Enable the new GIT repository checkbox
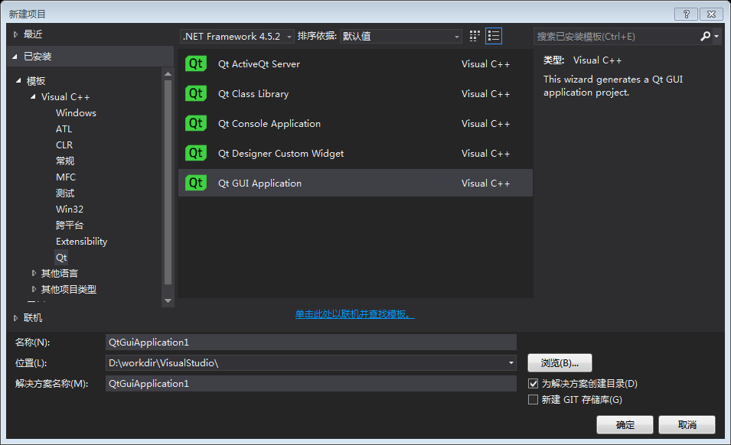This screenshot has height=445, width=731. 534,399
